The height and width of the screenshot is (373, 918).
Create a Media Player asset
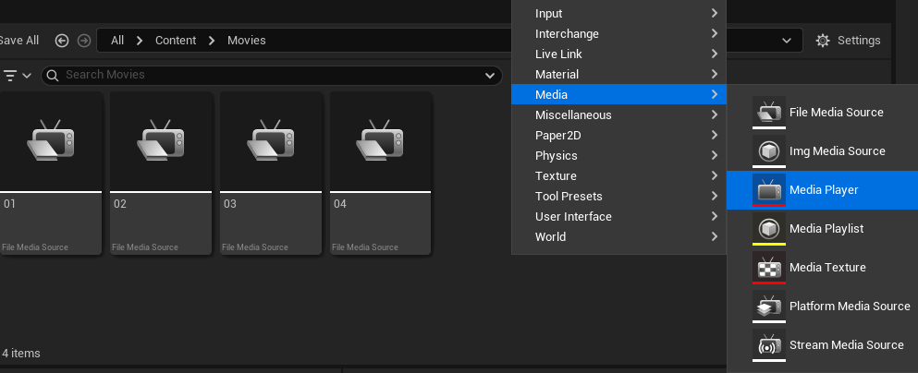pyautogui.click(x=823, y=189)
